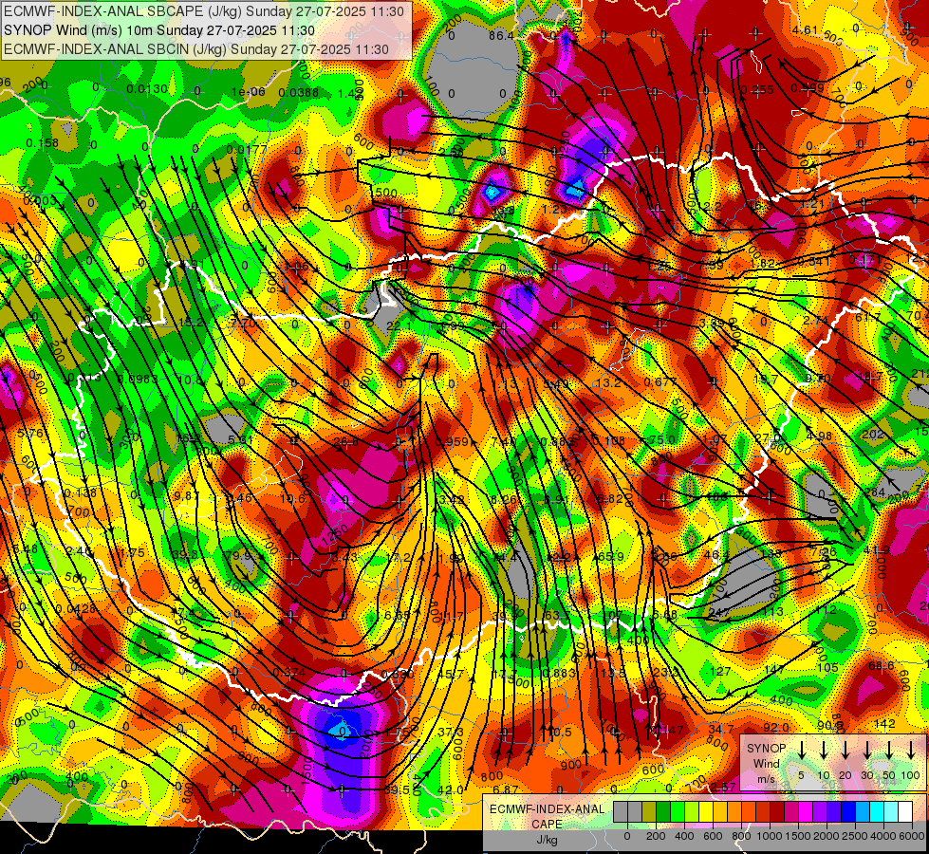Select the first gray CAPE legend swatch
Image resolution: width=929 pixels, height=854 pixels.
(x=621, y=812)
